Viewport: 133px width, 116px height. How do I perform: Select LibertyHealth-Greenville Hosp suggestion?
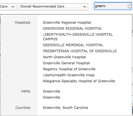(x=68, y=75)
